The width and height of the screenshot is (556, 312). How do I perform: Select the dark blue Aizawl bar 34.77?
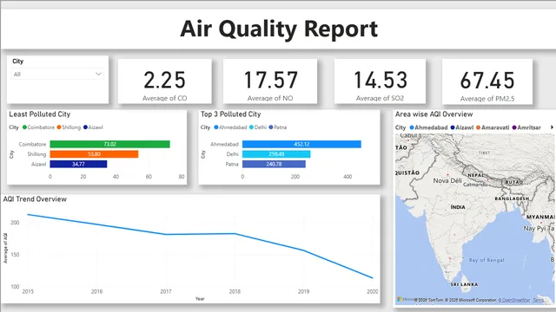click(78, 164)
